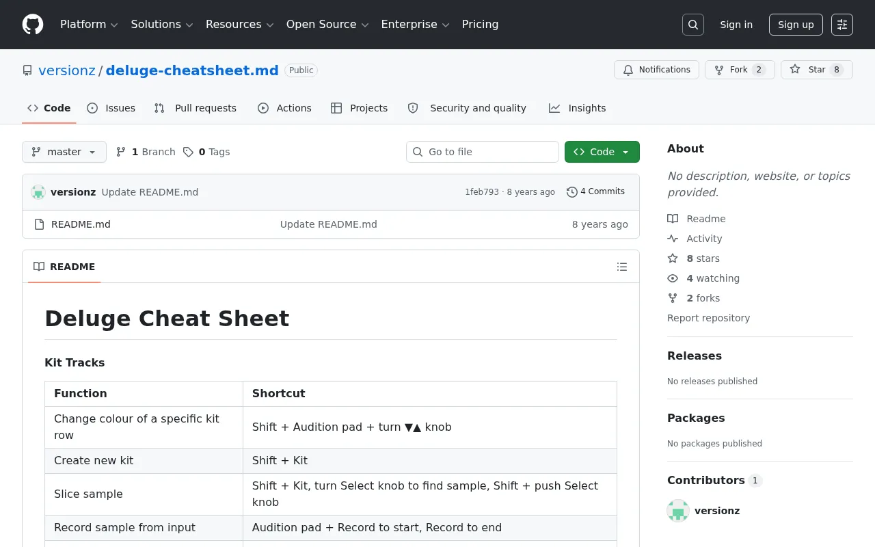Click versionz avatar in latest commit row
The width and height of the screenshot is (875, 547).
[38, 192]
